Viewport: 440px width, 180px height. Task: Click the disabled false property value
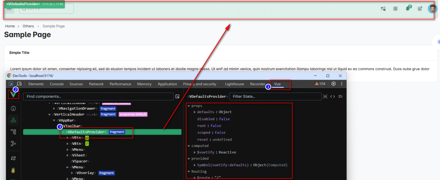pos(224,119)
